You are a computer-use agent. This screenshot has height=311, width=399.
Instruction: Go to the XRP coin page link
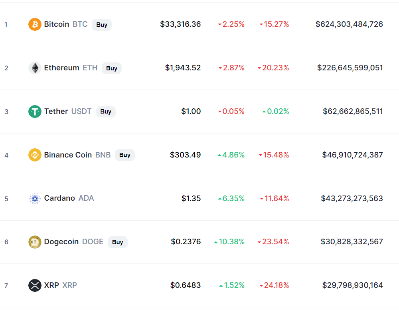click(x=51, y=285)
